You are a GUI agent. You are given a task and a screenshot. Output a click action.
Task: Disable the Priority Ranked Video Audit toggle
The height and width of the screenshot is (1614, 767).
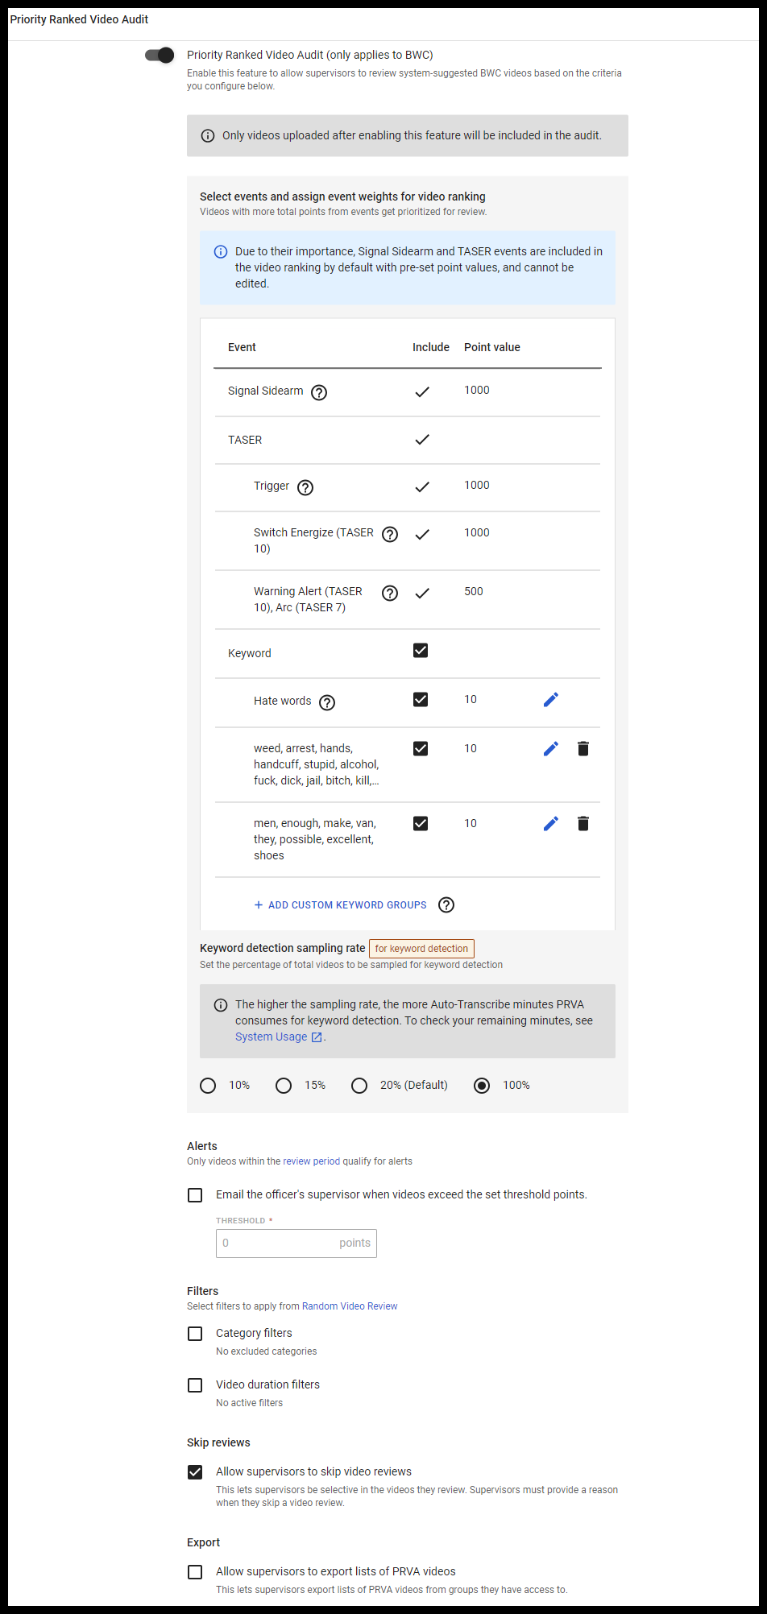(160, 55)
